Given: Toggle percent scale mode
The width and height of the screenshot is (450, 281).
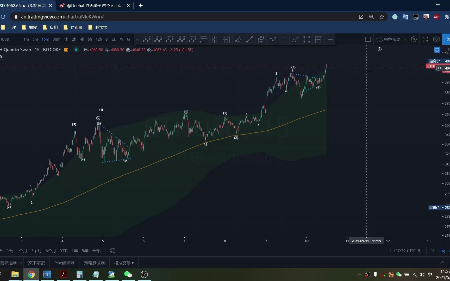Looking at the screenshot, I should click(433, 251).
